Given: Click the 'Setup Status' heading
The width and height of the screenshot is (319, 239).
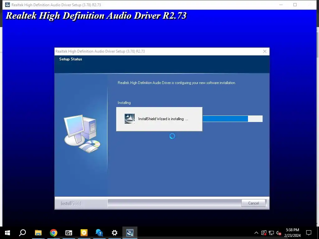Looking at the screenshot, I should [71, 59].
